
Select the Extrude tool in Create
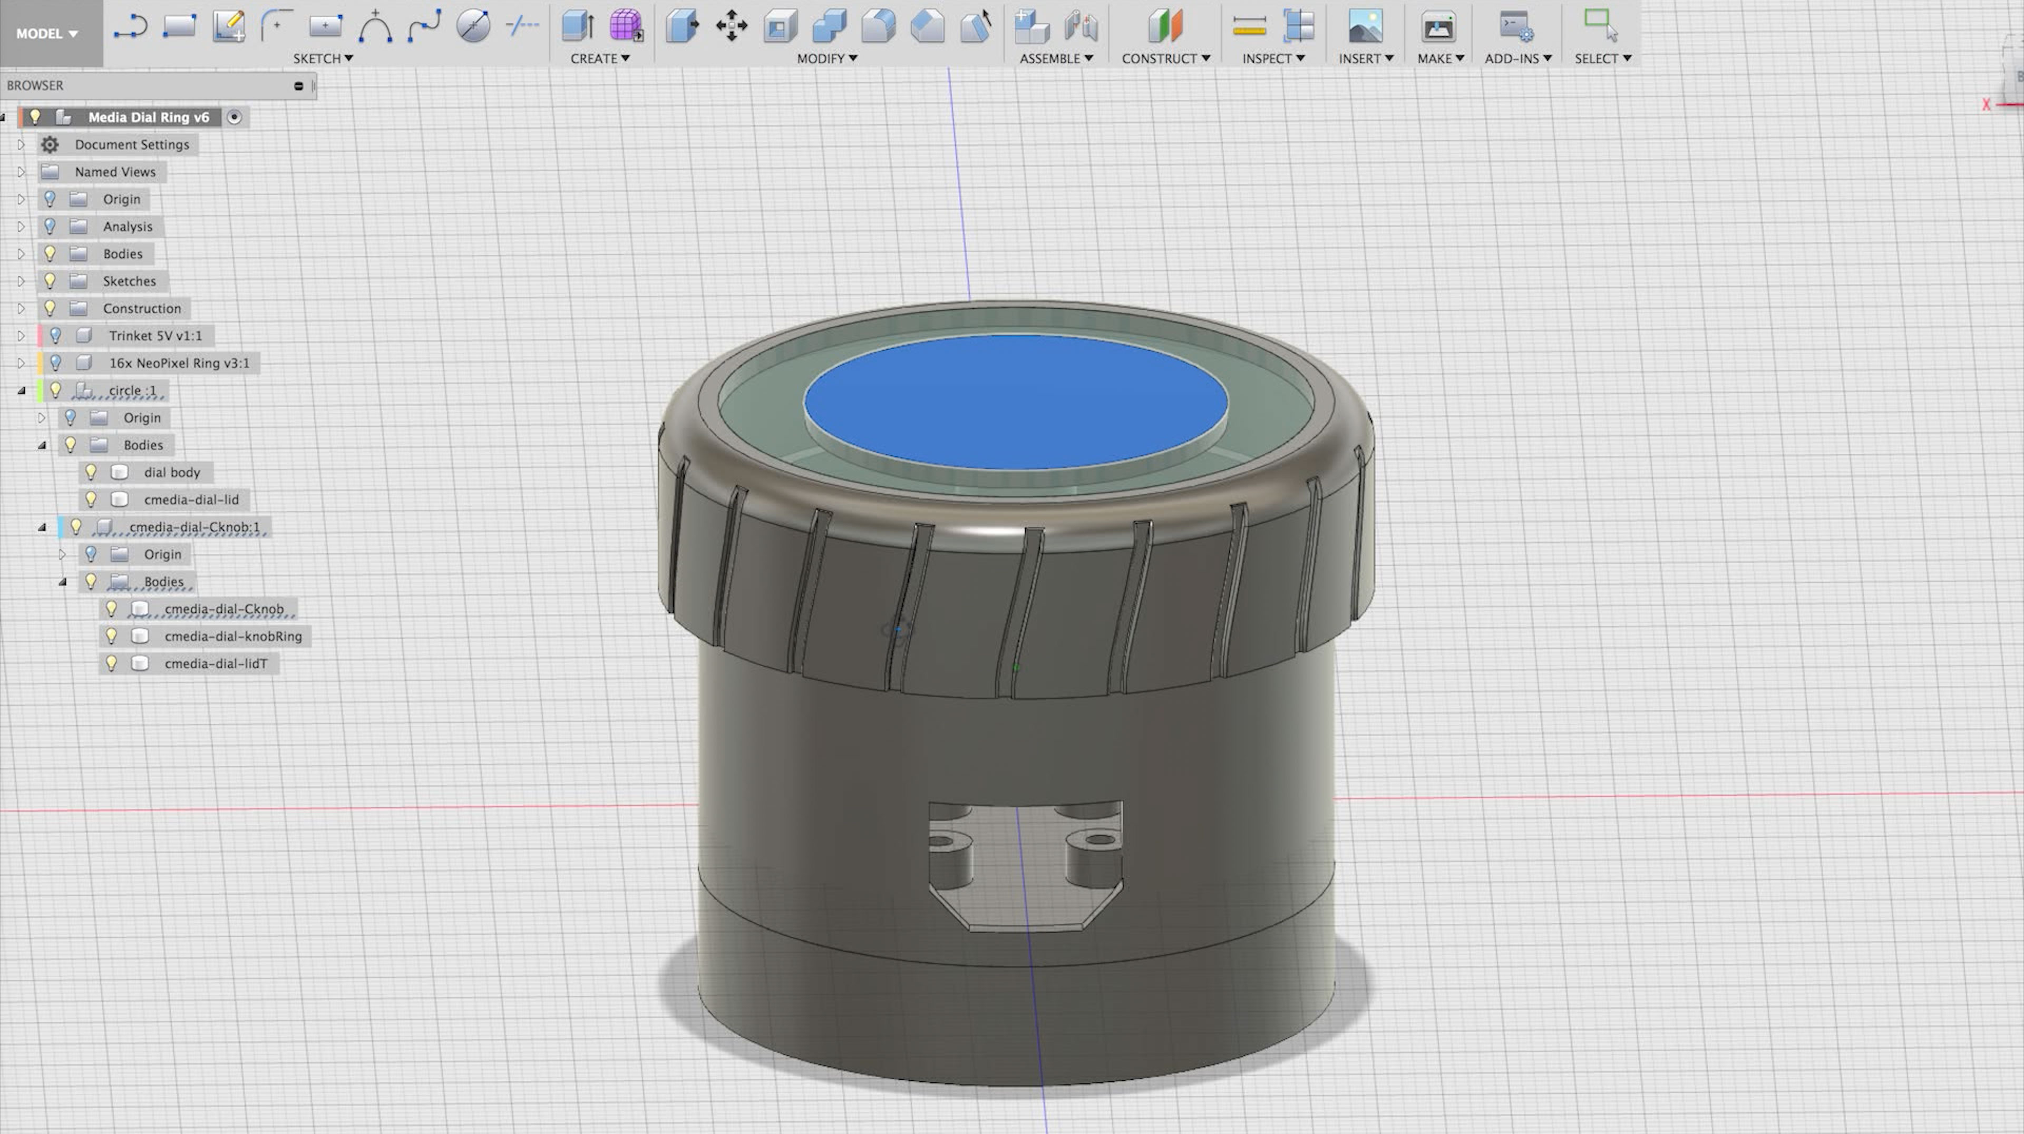pyautogui.click(x=578, y=26)
